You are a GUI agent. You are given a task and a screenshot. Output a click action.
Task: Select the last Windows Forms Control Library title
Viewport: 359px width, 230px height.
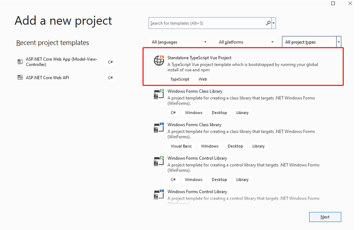pyautogui.click(x=197, y=192)
